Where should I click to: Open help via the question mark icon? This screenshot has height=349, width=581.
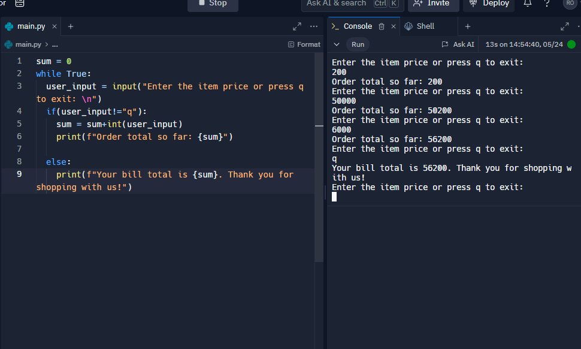(547, 4)
